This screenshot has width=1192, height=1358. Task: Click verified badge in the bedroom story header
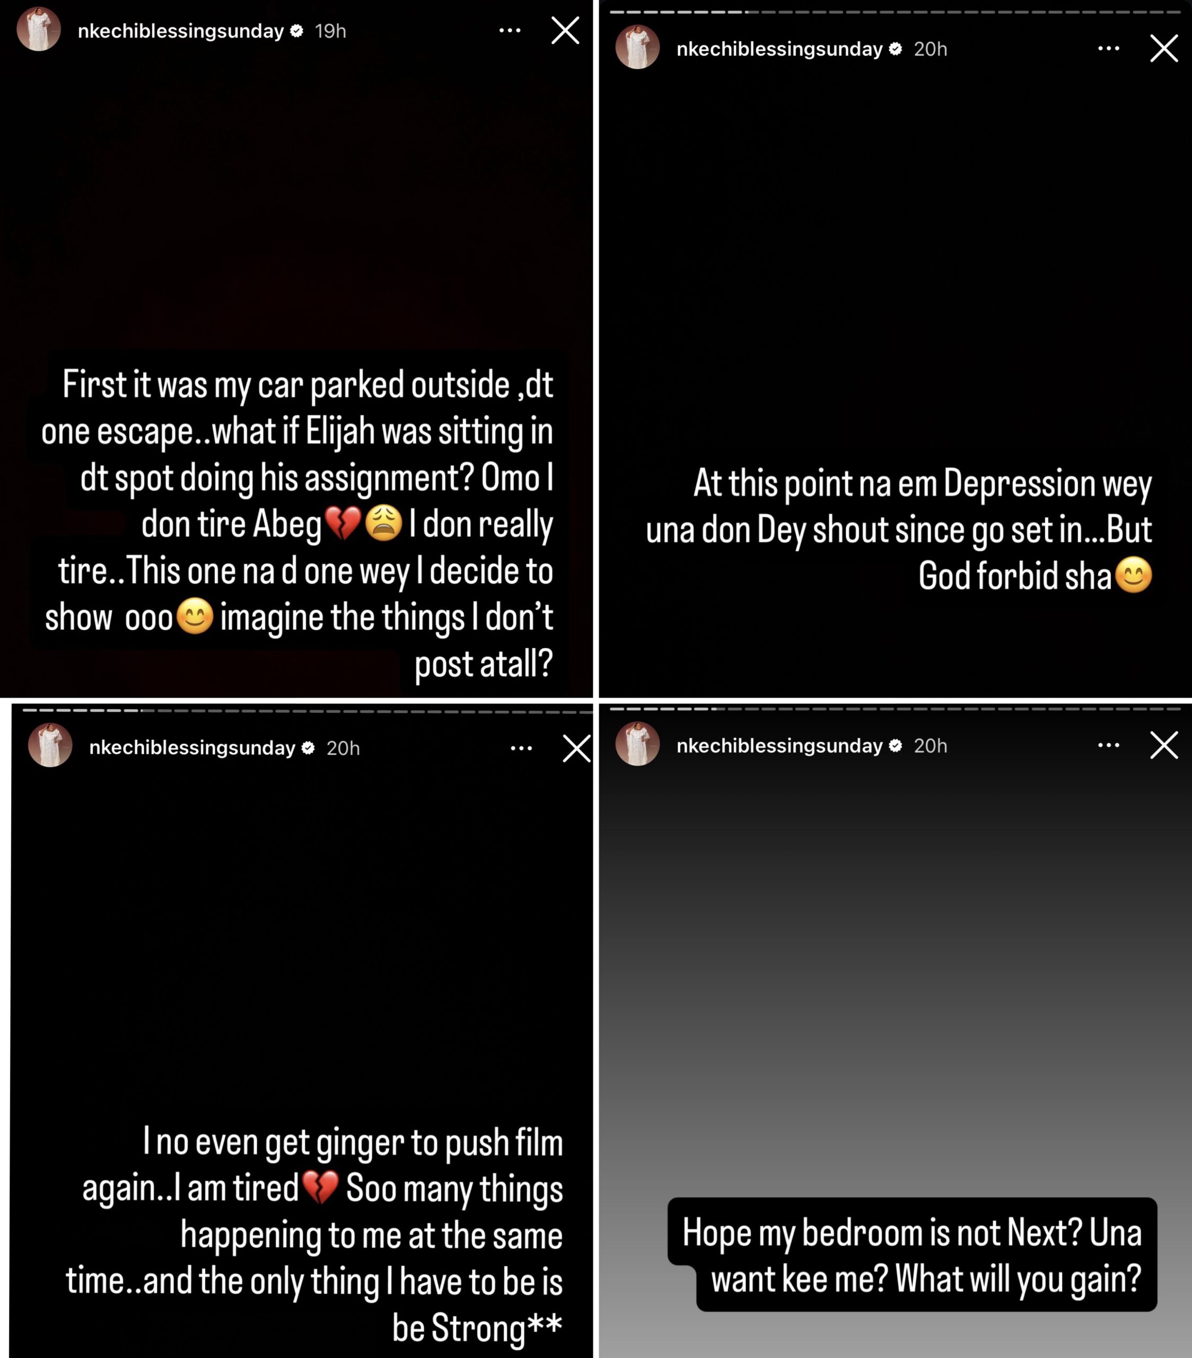895,745
